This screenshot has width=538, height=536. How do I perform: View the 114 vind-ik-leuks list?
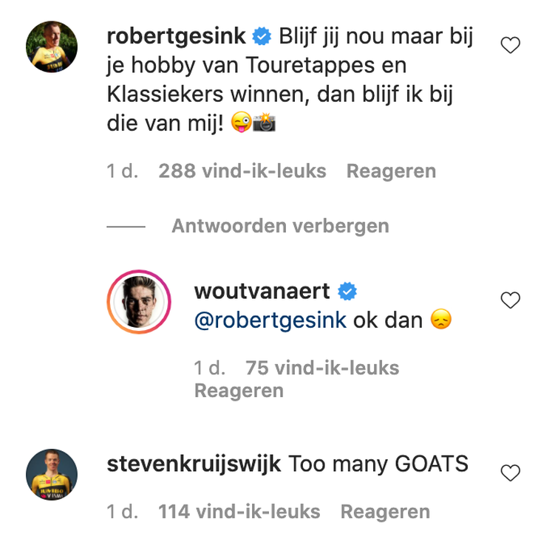[x=239, y=512]
